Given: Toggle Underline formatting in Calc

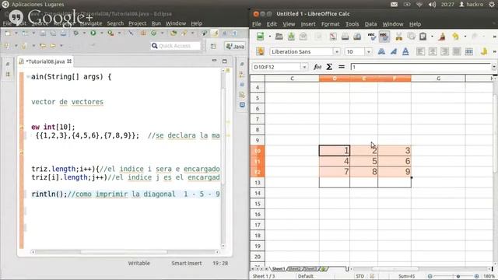Looking at the screenshot, I should [x=405, y=51].
